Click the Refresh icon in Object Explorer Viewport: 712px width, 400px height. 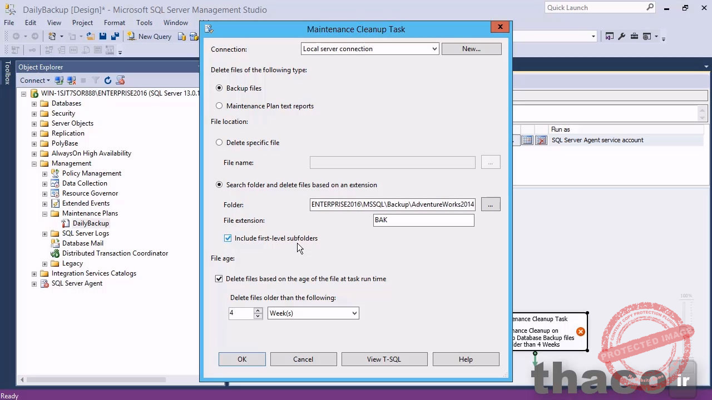pos(107,81)
